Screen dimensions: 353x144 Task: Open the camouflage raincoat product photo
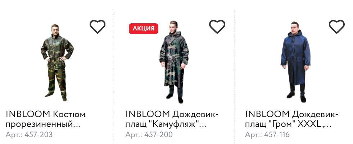pos(175,62)
